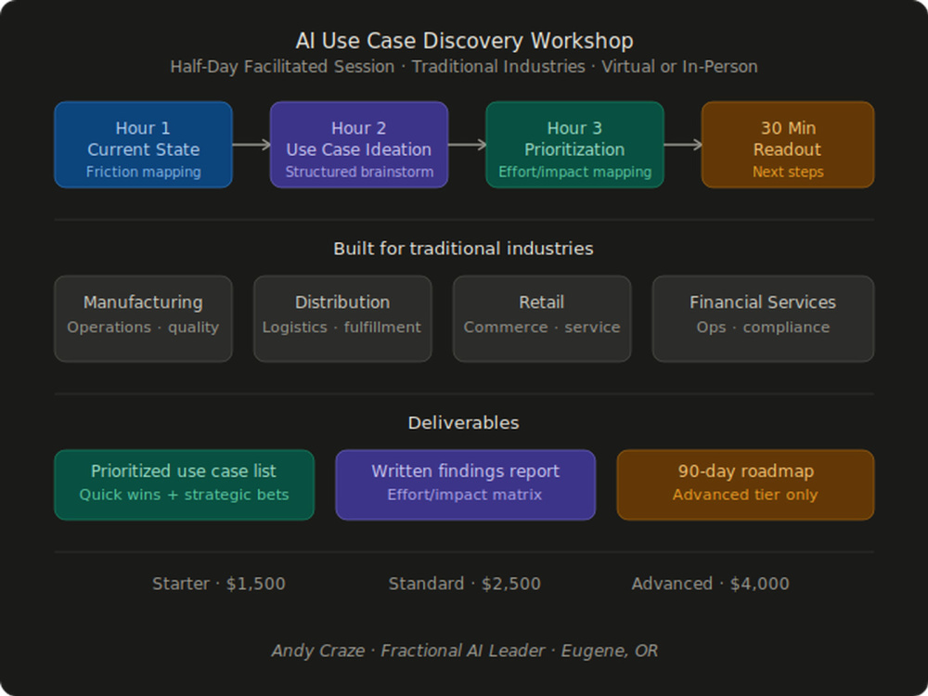The width and height of the screenshot is (928, 696).
Task: Click the Next steps caption
Action: 788,172
